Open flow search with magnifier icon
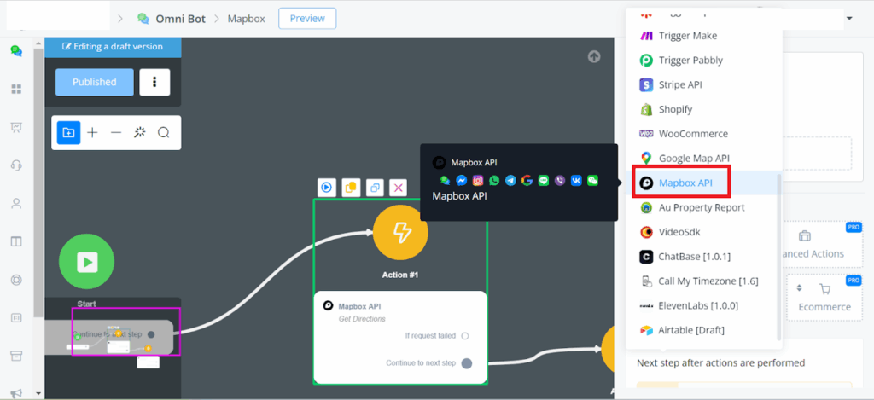The height and width of the screenshot is (400, 874). [x=164, y=132]
